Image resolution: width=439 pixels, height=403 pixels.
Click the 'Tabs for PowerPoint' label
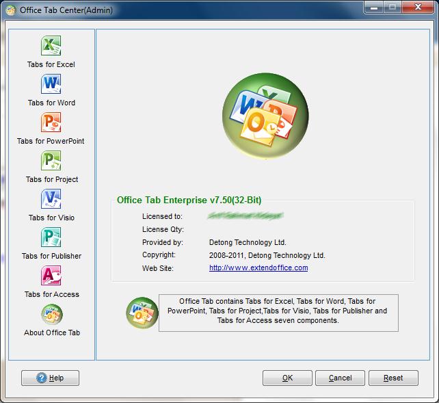click(x=51, y=141)
